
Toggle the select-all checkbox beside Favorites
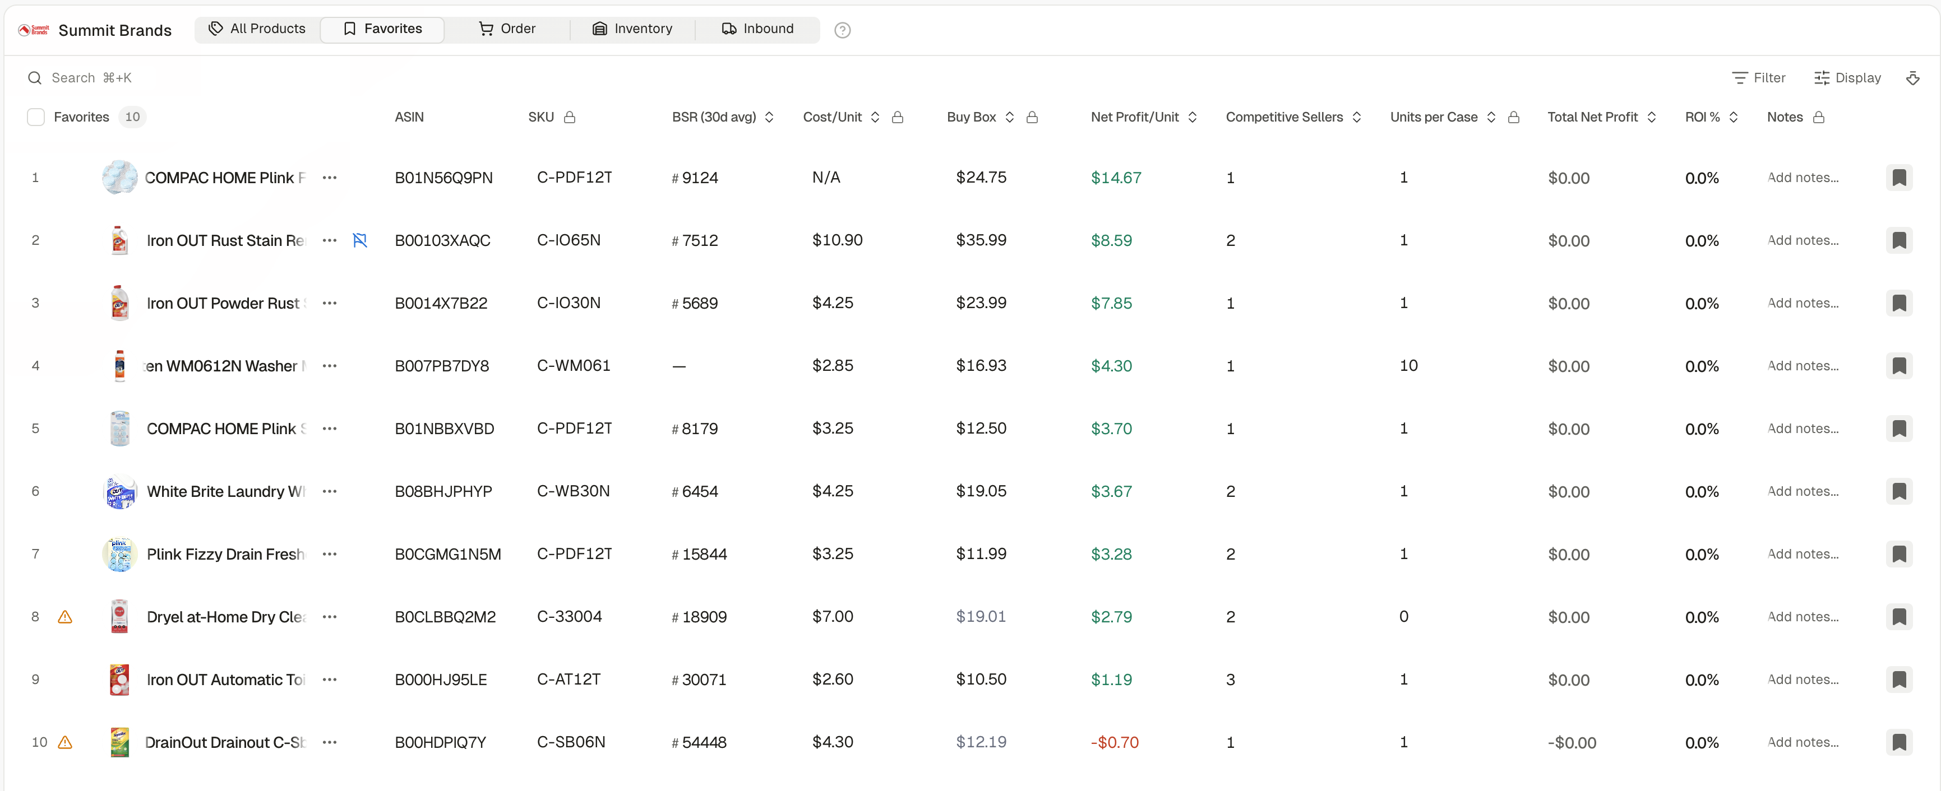click(x=35, y=117)
